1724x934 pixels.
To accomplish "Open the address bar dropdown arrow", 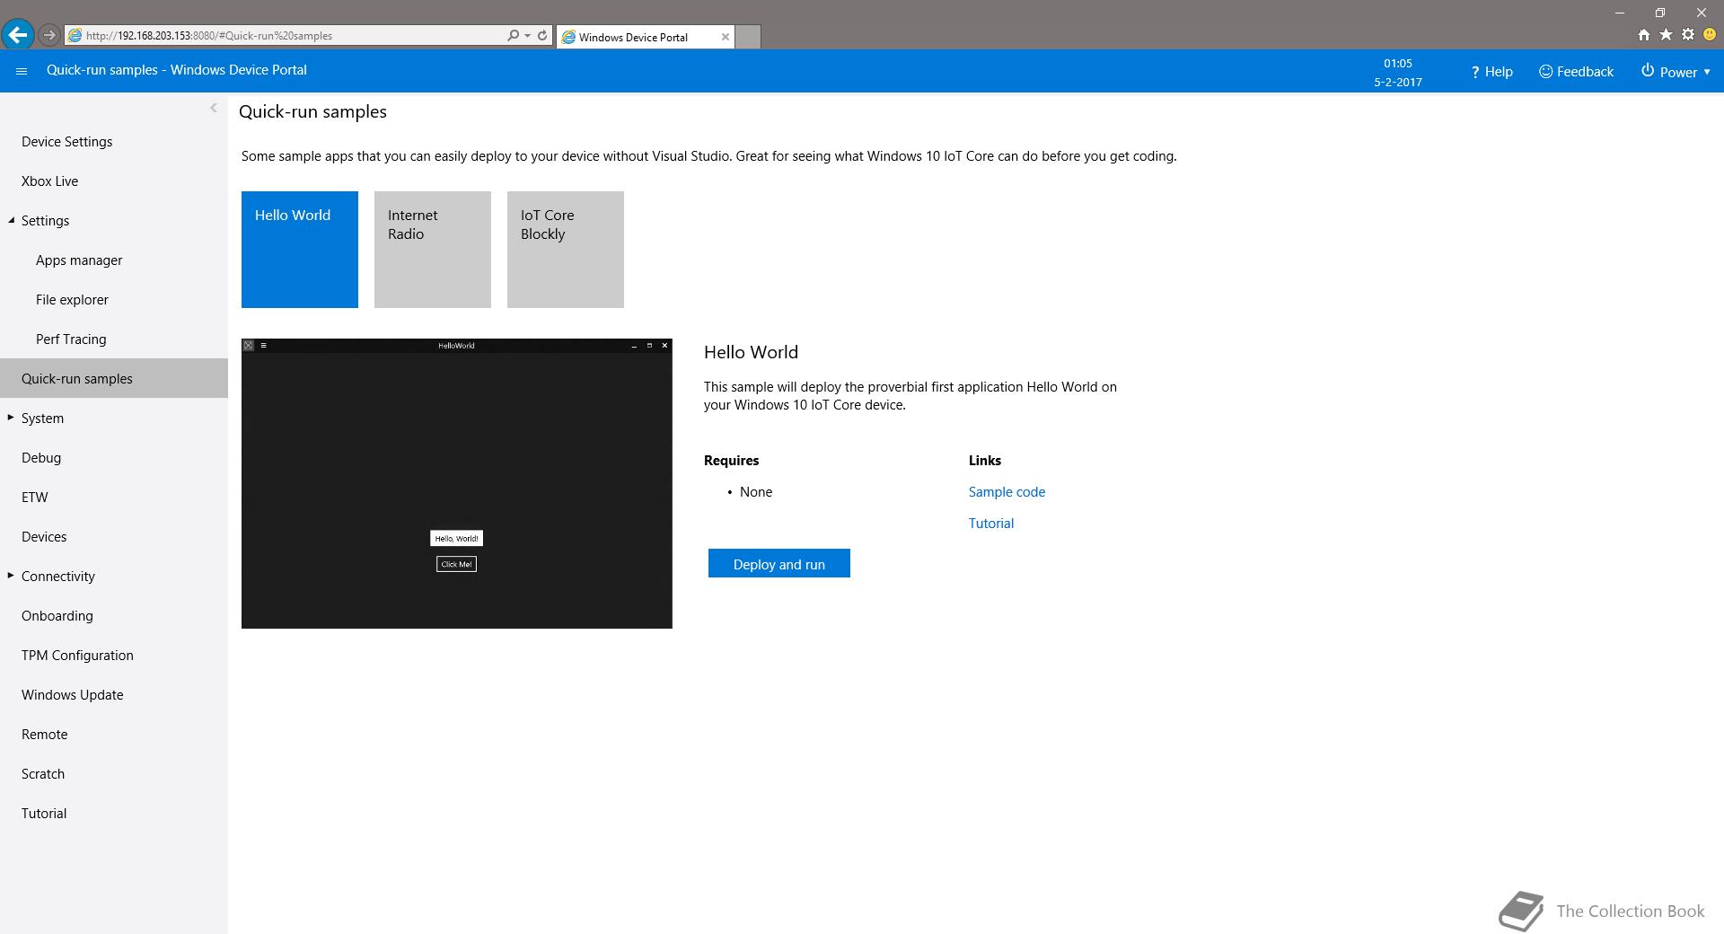I will [x=527, y=36].
